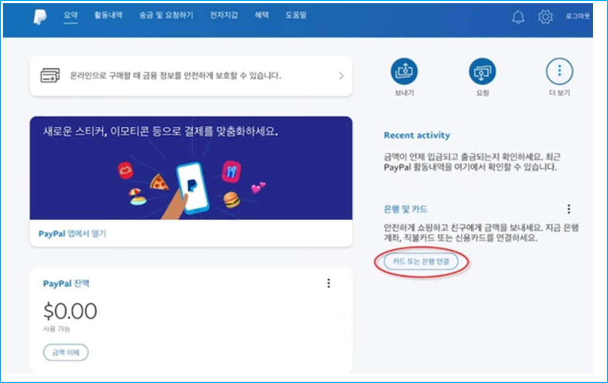Click the $0.00 balance amount
This screenshot has height=383, width=608.
tap(70, 311)
